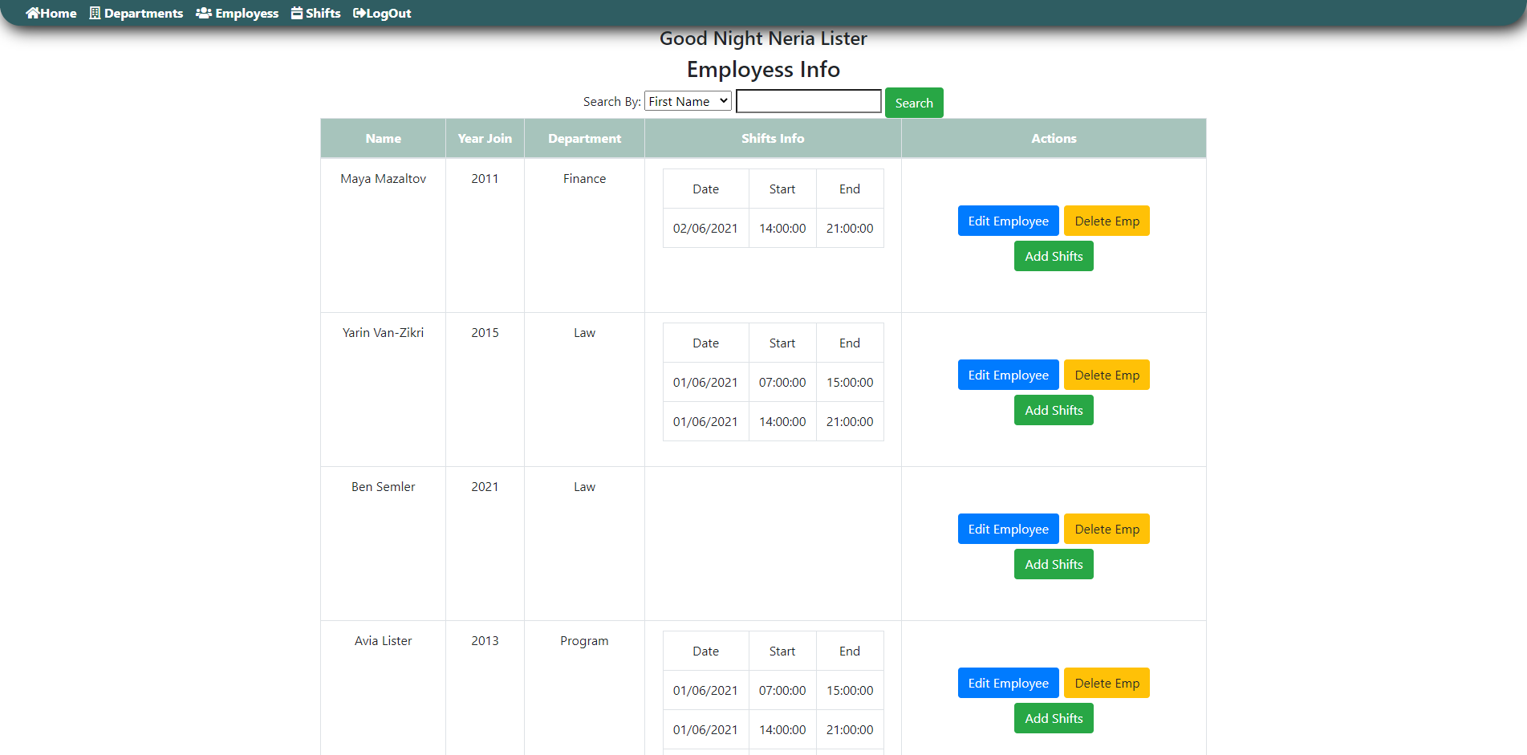Go to the Home page link
Image resolution: width=1527 pixels, height=755 pixels.
click(51, 13)
